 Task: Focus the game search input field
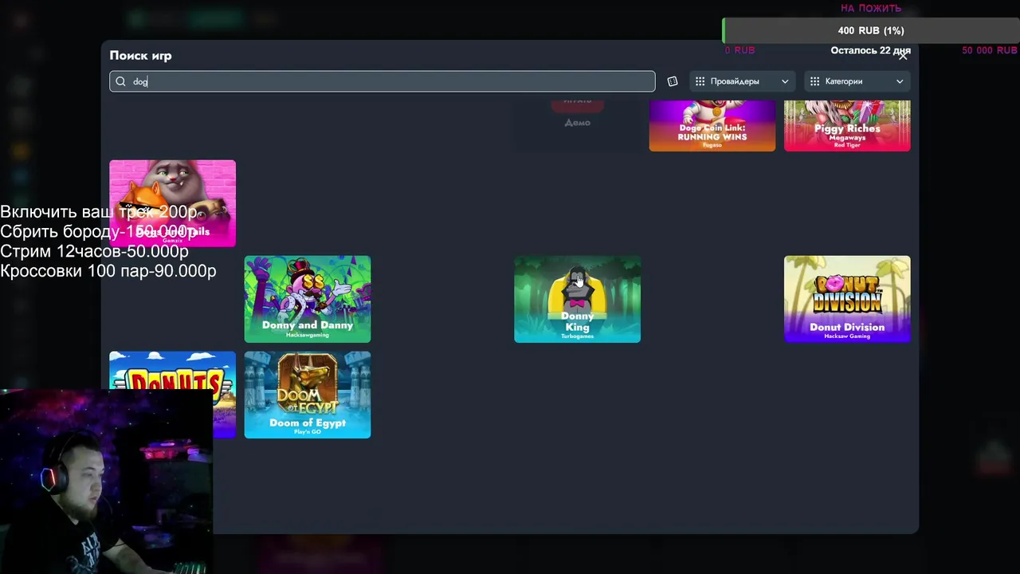pyautogui.click(x=382, y=81)
